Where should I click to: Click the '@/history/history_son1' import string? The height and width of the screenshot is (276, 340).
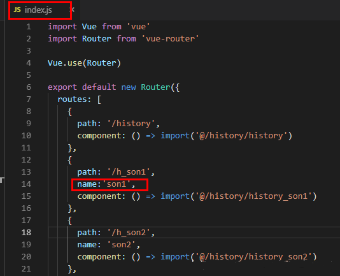coord(253,196)
